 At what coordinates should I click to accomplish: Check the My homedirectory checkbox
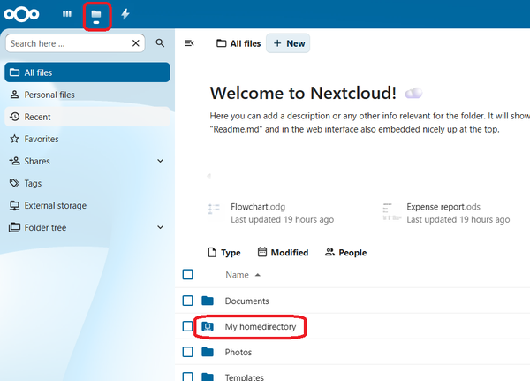pyautogui.click(x=187, y=326)
